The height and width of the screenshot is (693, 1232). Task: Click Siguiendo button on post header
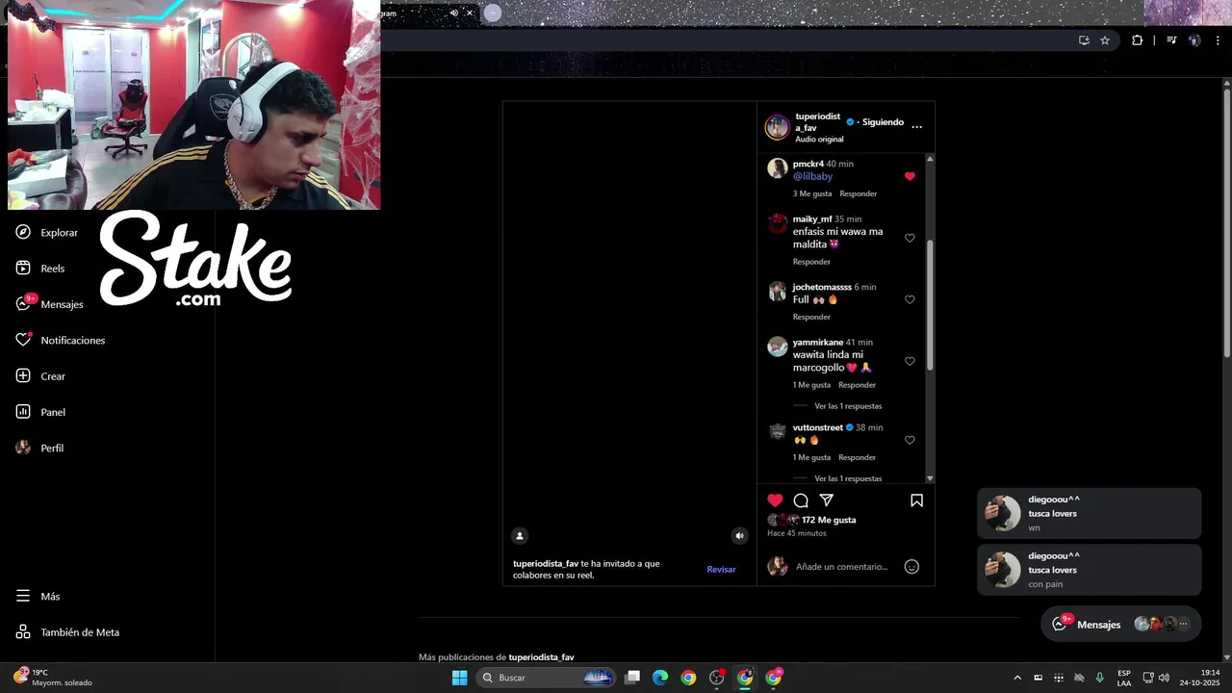883,122
